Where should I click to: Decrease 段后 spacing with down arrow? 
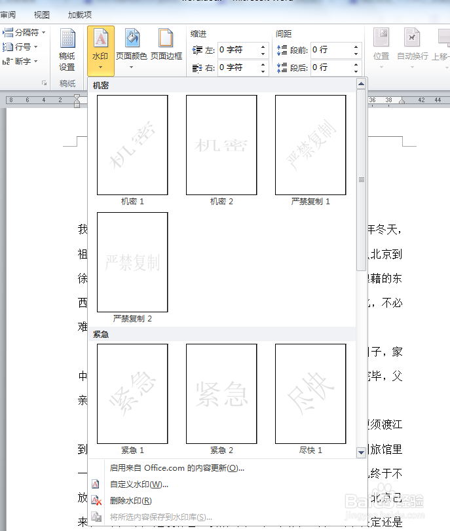pos(356,71)
